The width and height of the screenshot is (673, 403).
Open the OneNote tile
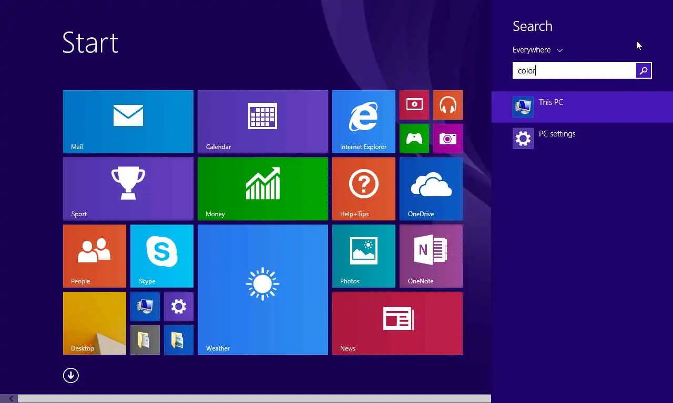pos(431,256)
